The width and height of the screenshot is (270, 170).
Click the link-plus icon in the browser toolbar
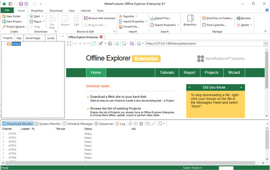pyautogui.click(x=117, y=44)
